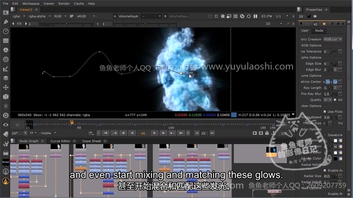Open the Channel nodes stacked-lines icon
Image resolution: width=353 pixels, height=198 pixels.
tap(6, 40)
